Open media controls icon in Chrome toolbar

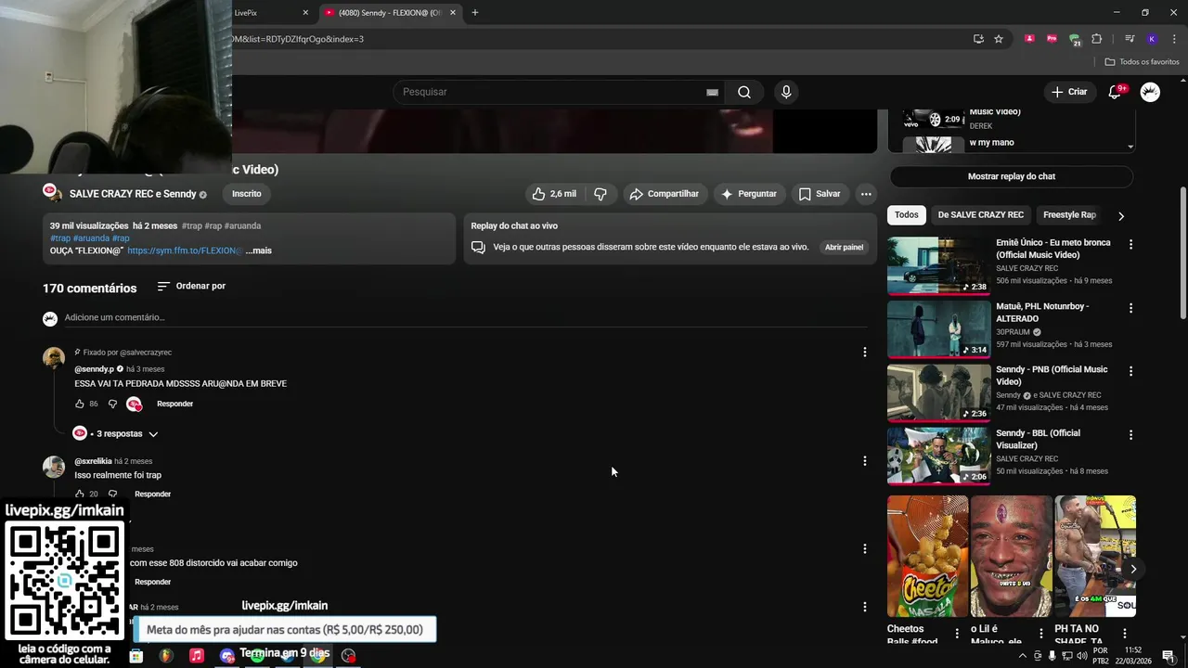point(1130,39)
